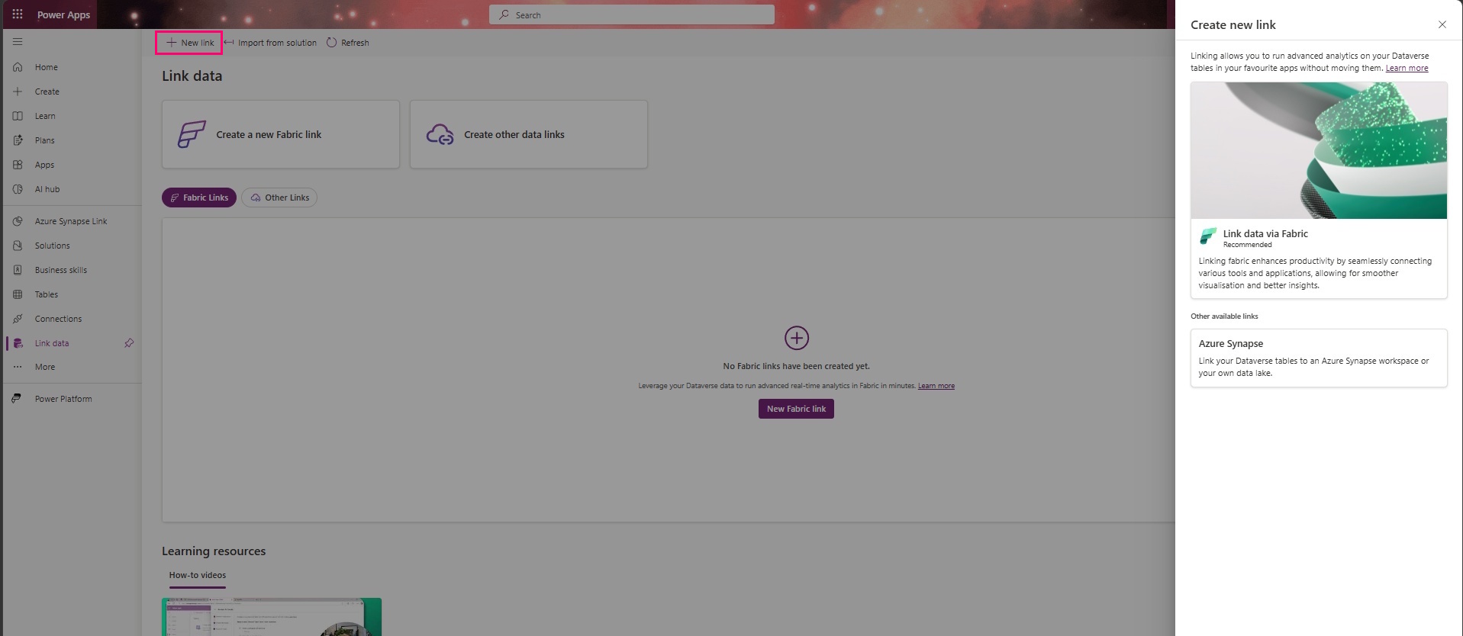The height and width of the screenshot is (636, 1463).
Task: Click the Azure Synapse Link icon
Action: coord(18,221)
